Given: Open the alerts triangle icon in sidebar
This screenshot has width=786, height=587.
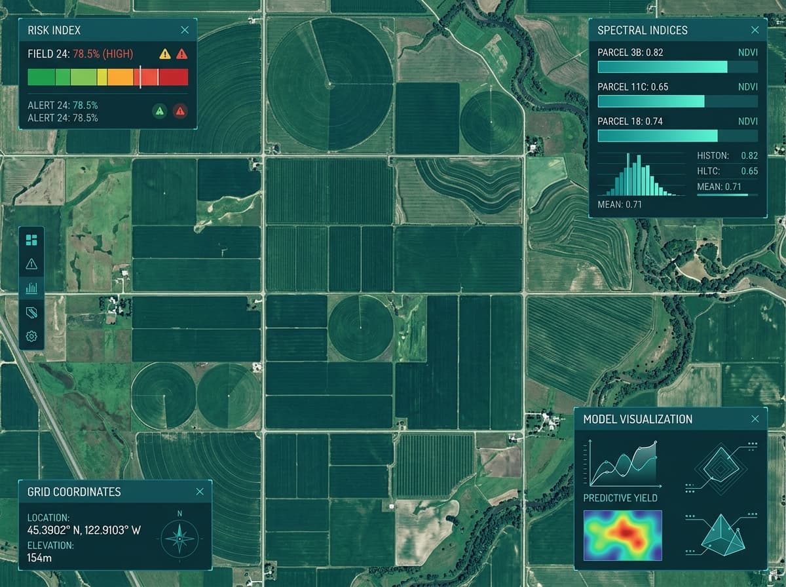Looking at the screenshot, I should [x=31, y=264].
